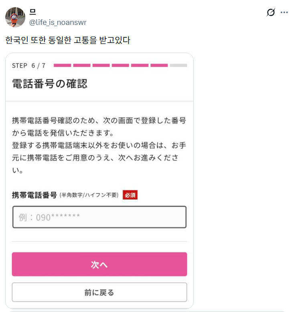Click the 前に戻る back button

(99, 292)
